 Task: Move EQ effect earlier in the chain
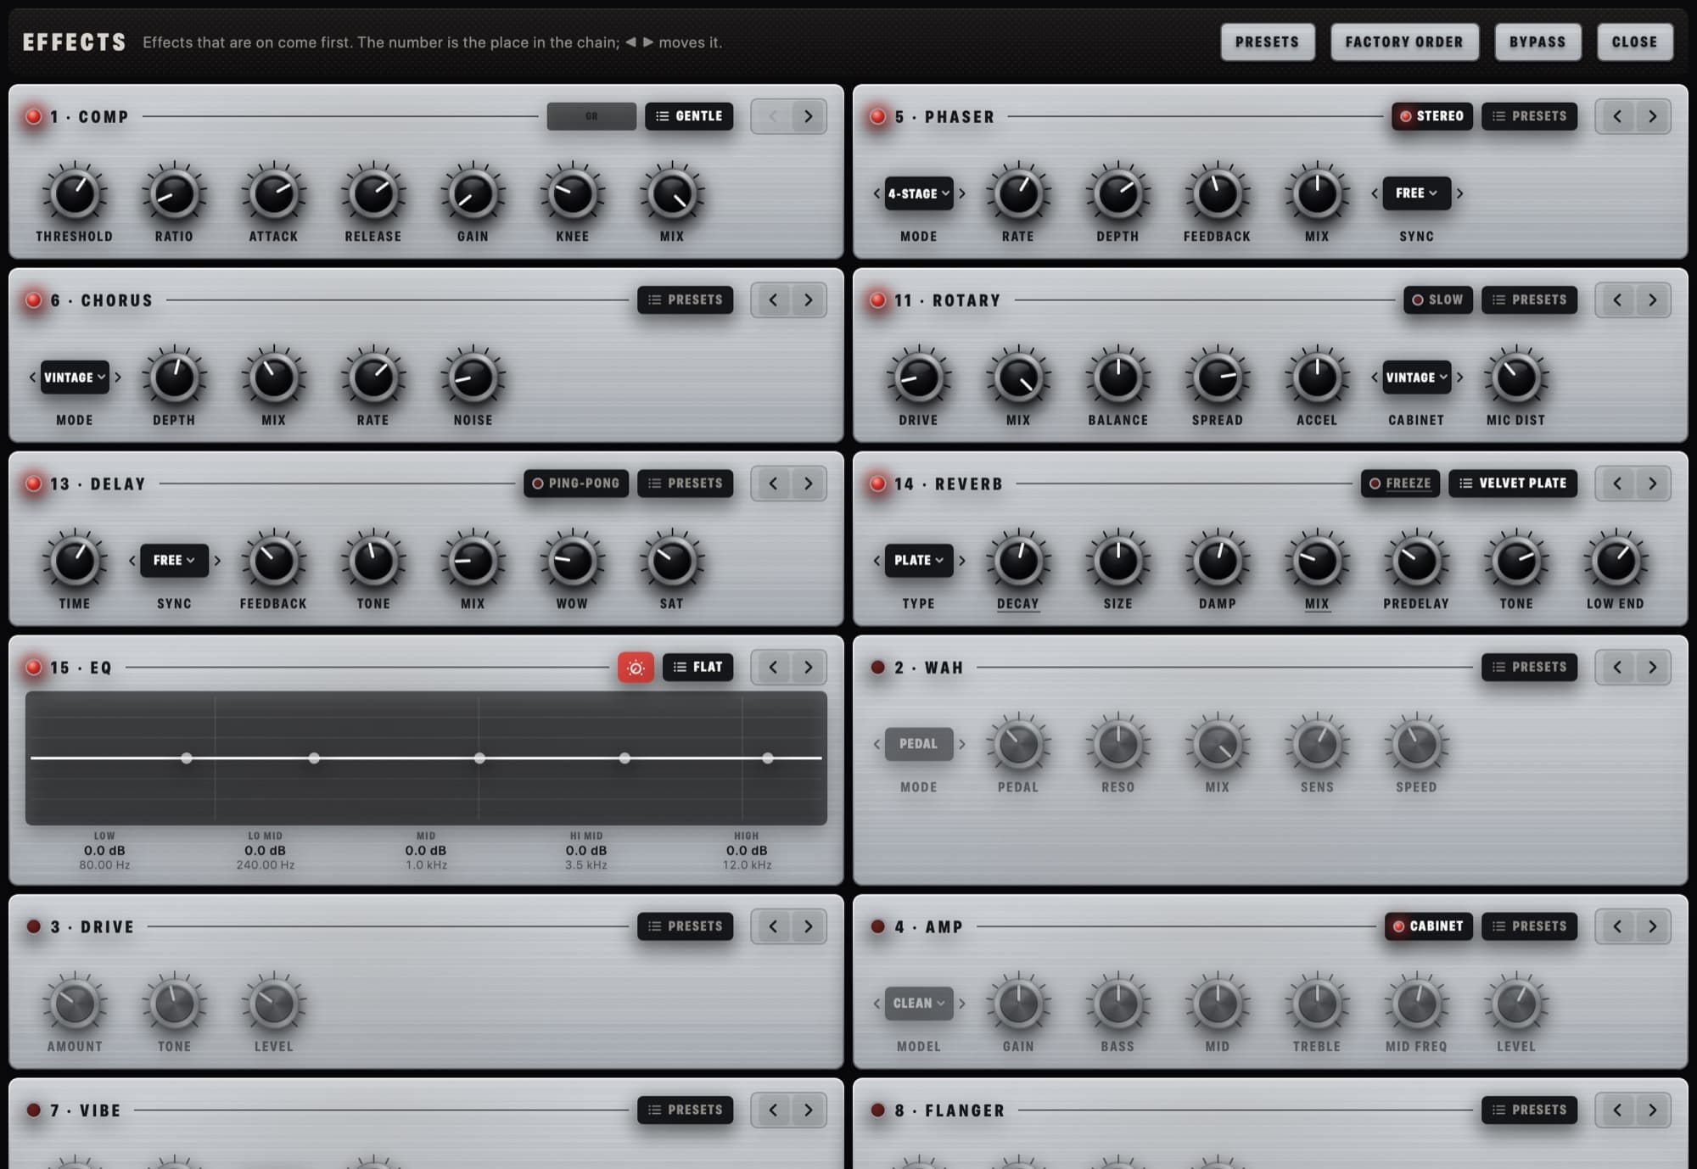pyautogui.click(x=772, y=668)
